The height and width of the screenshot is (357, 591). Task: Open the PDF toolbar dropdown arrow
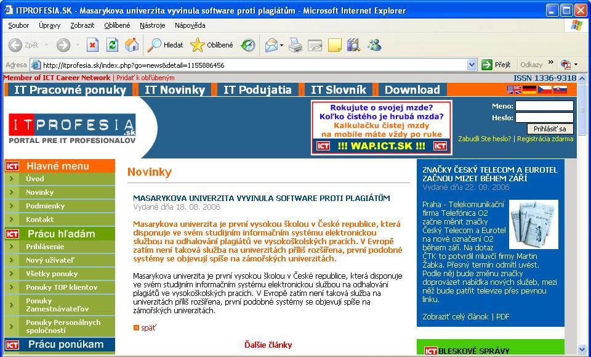point(576,65)
